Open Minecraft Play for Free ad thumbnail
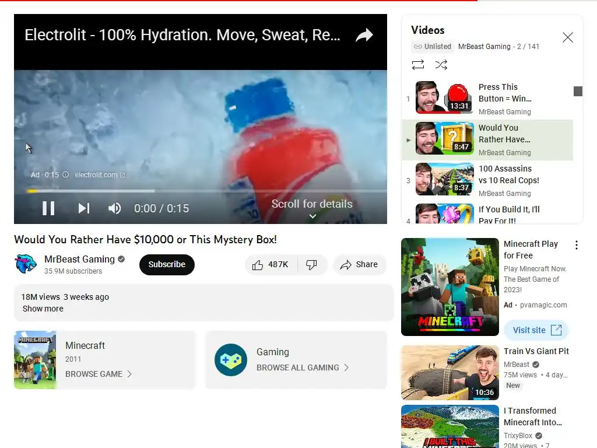Screen dimensions: 597x448 (x=450, y=287)
